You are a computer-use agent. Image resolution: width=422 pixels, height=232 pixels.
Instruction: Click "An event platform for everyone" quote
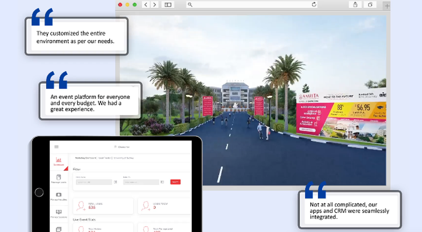tap(90, 103)
